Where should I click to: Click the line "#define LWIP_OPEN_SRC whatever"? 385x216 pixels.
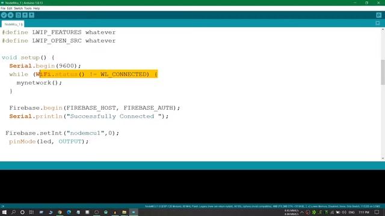pos(59,41)
